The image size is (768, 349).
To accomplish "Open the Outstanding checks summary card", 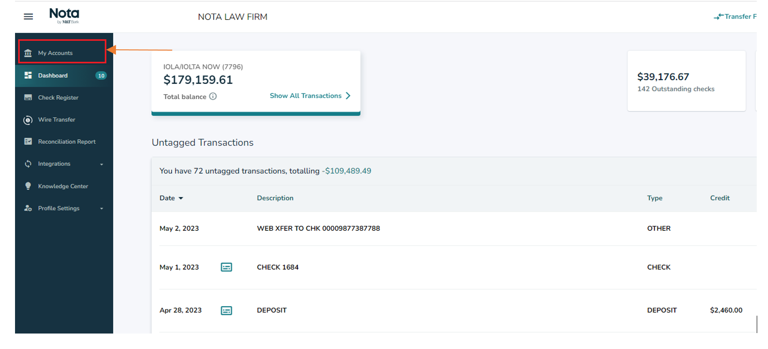I will click(x=686, y=82).
